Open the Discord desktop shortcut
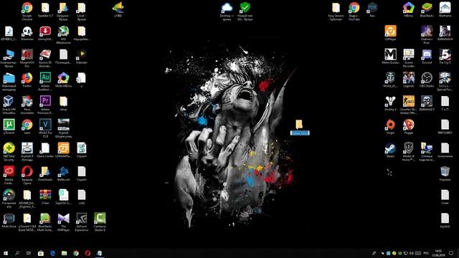Screen dimensions: 459x258 [427, 57]
